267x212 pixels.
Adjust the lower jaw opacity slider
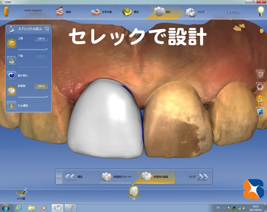coord(33,67)
